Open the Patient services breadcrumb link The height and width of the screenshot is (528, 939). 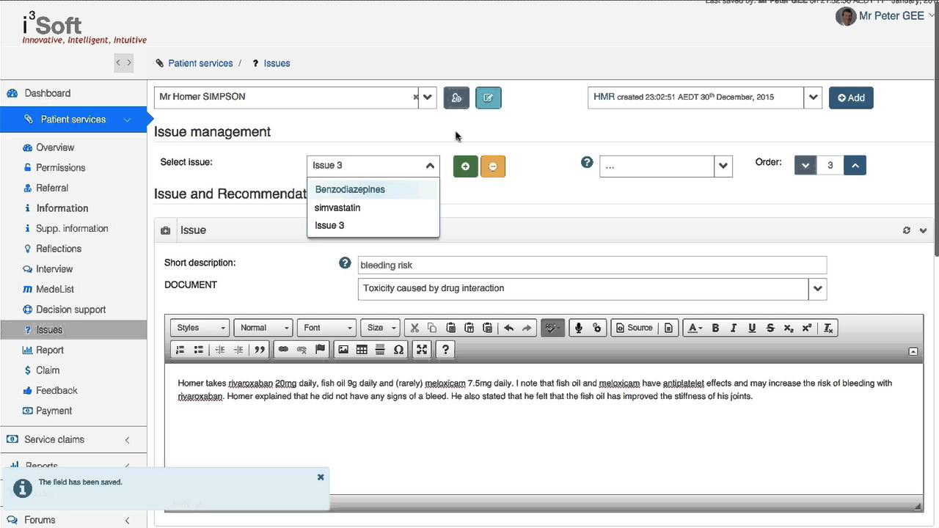(200, 63)
